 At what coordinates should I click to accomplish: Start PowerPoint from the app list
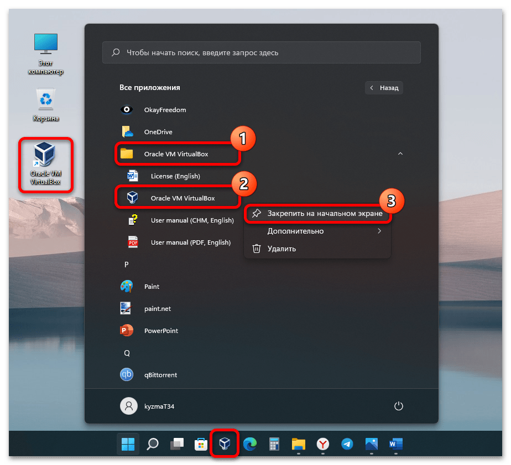pos(149,331)
